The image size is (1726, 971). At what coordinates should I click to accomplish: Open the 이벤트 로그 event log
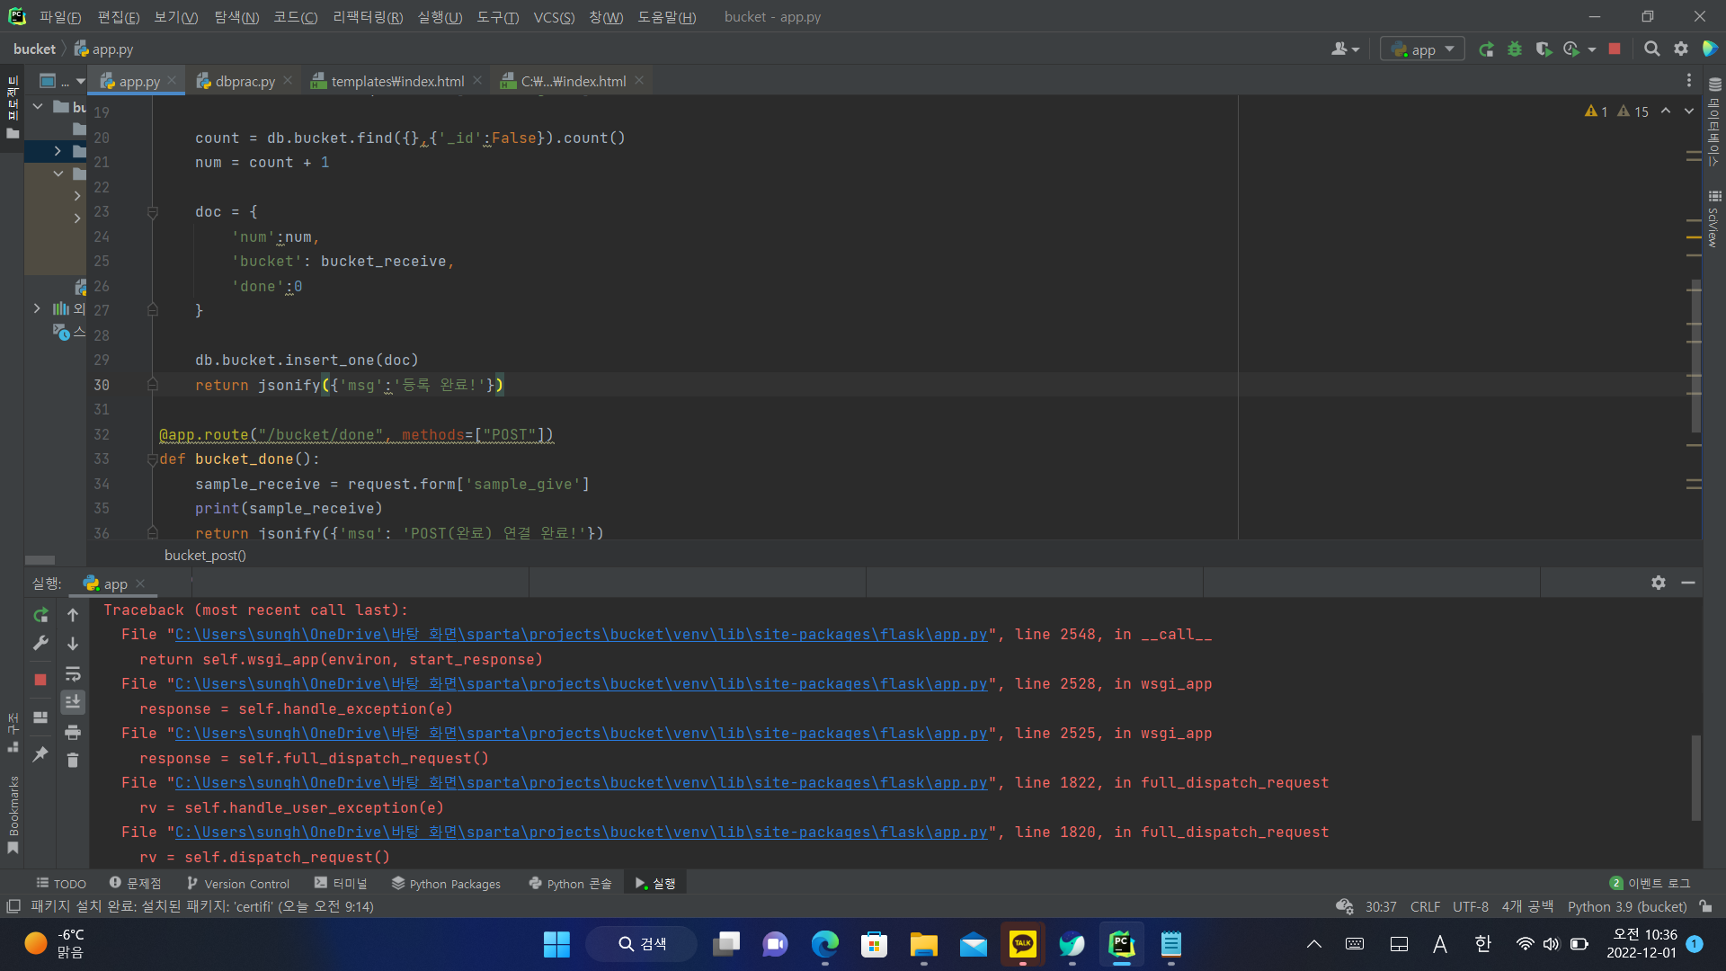pyautogui.click(x=1650, y=884)
